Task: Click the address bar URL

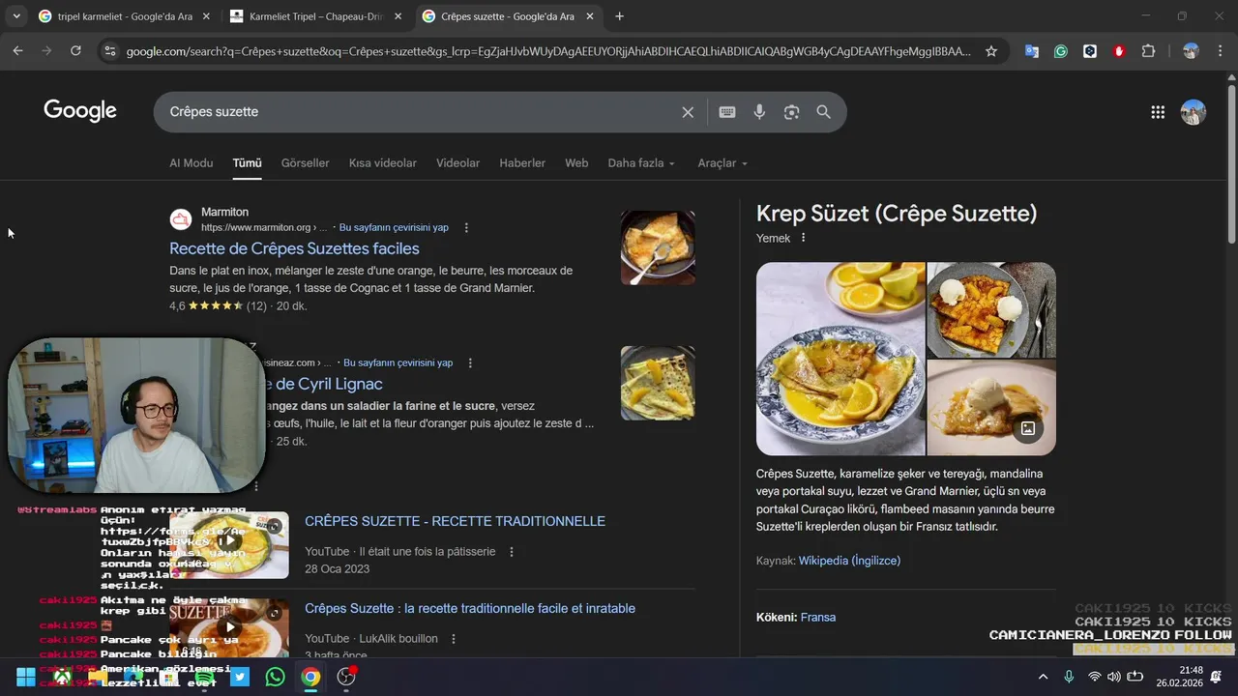Action: 548,51
